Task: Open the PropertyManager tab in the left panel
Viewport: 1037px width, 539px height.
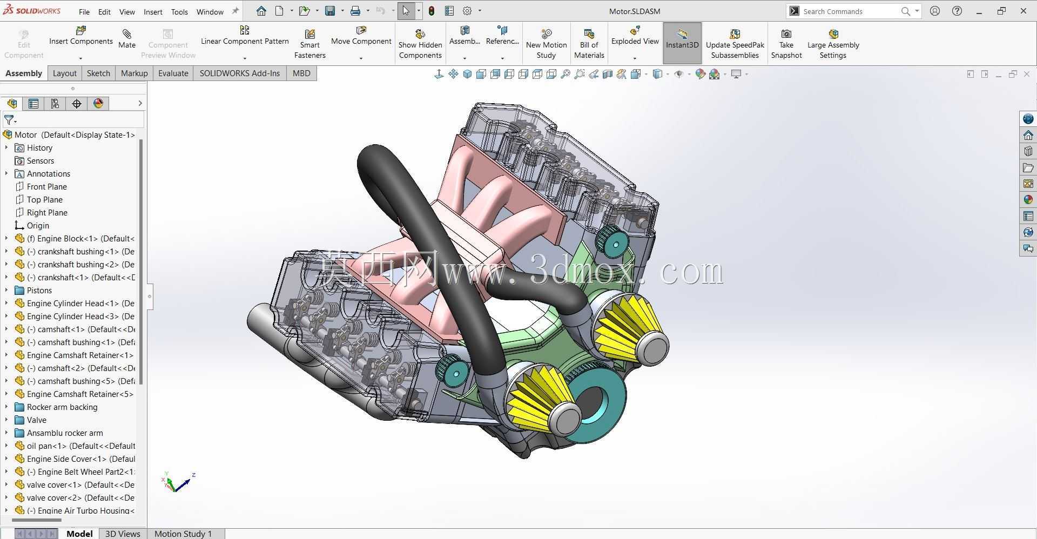Action: (33, 104)
